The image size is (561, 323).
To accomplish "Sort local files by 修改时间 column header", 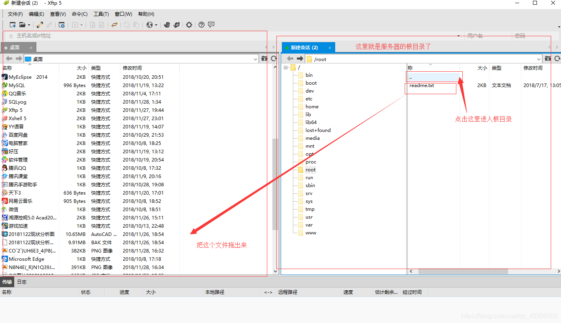I will (149, 68).
